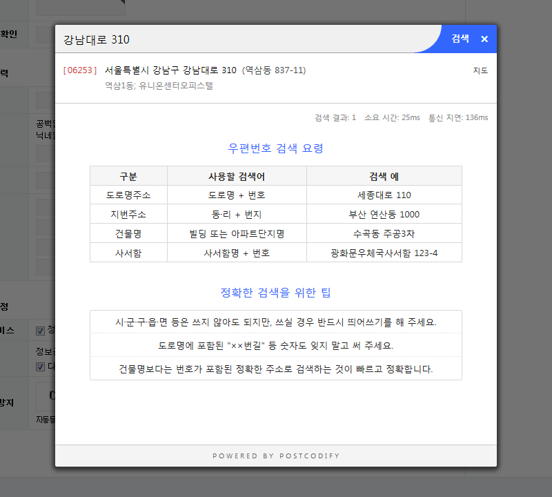The image size is (552, 497).
Task: Click the 정확한 검색을 위한 팁 heading
Action: [x=275, y=293]
